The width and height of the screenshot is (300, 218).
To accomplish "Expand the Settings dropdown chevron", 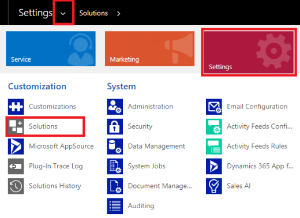I will (63, 13).
